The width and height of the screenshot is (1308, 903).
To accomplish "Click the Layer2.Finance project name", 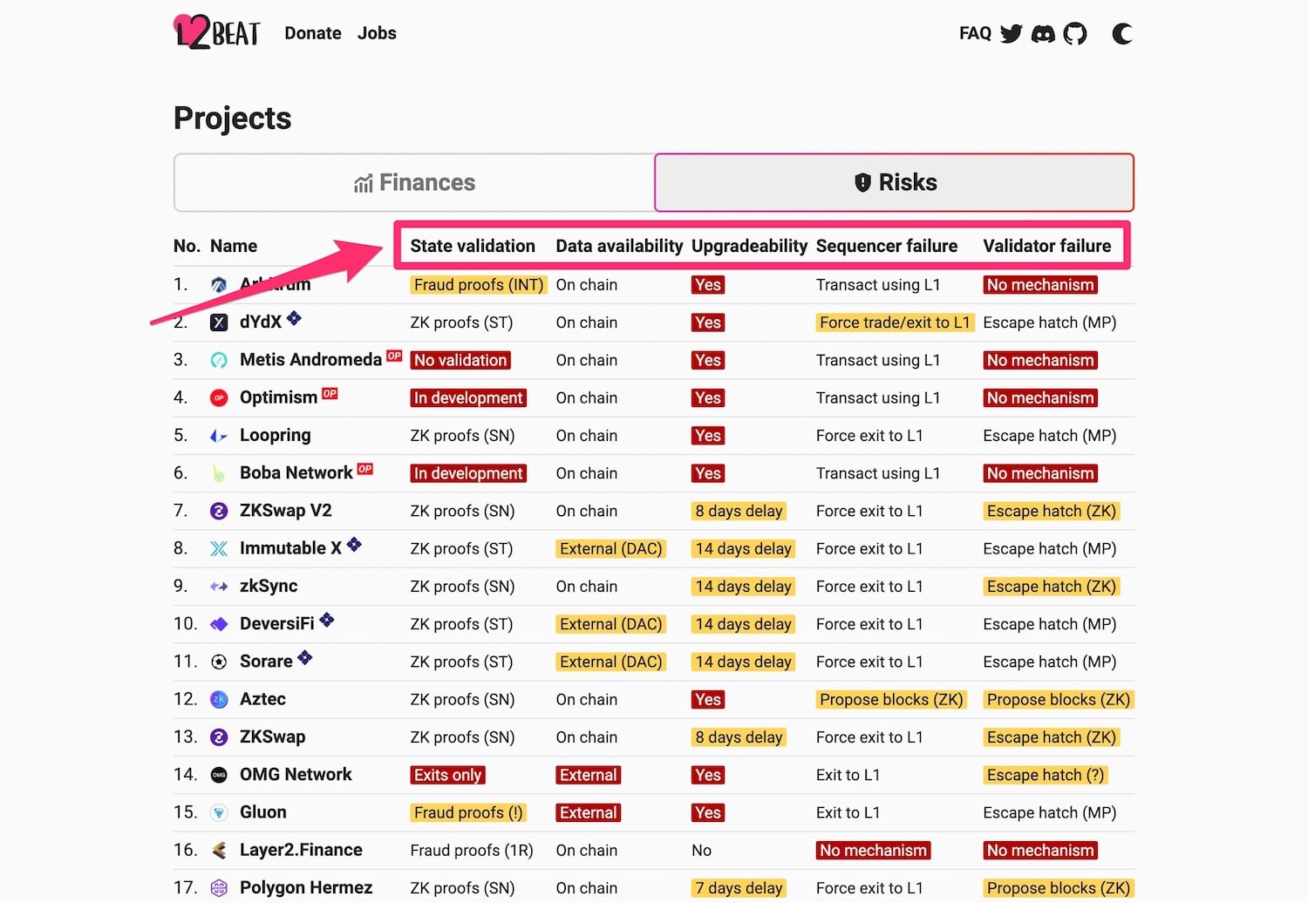I will 301,850.
